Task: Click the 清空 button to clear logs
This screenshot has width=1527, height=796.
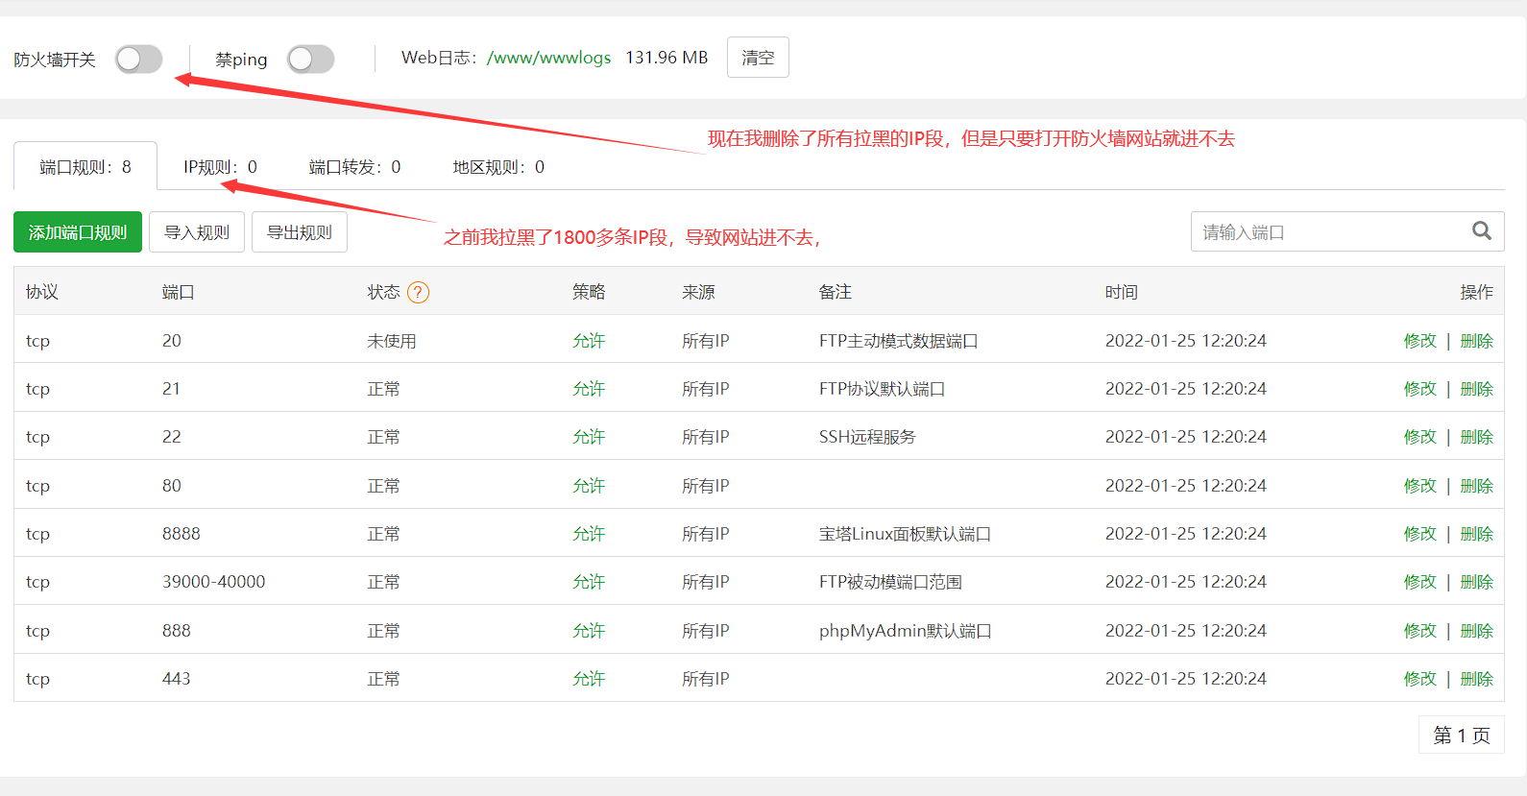Action: click(758, 58)
